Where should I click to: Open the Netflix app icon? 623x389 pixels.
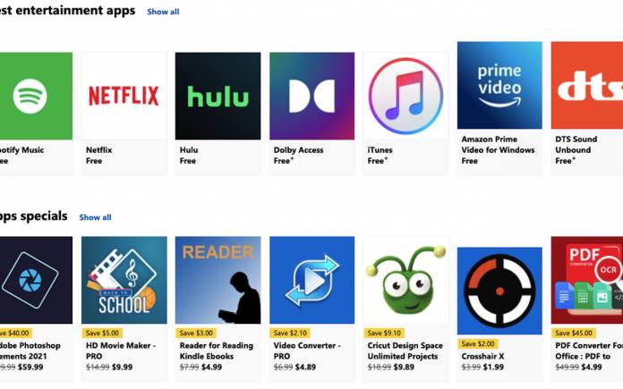tap(124, 96)
